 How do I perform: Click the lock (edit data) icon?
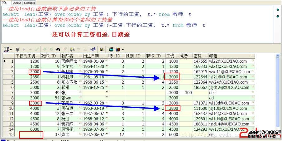click(17, 49)
